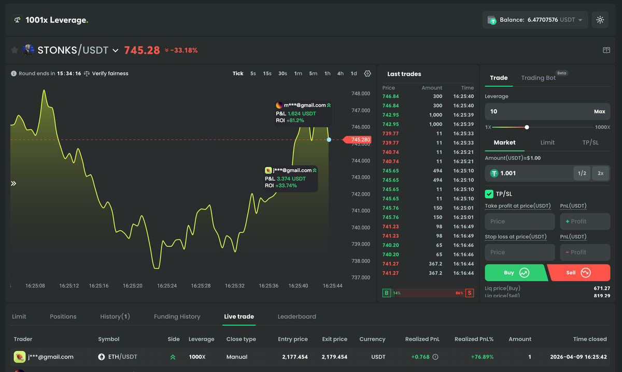Switch to the Trading Bot tab

tap(539, 78)
